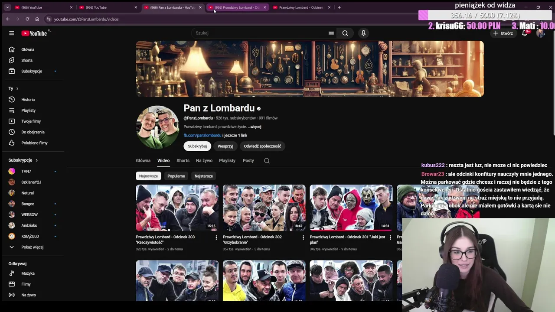This screenshot has height=312, width=555.
Task: Open video title Odcinek 303 Rzeczywistość
Action: 165,240
